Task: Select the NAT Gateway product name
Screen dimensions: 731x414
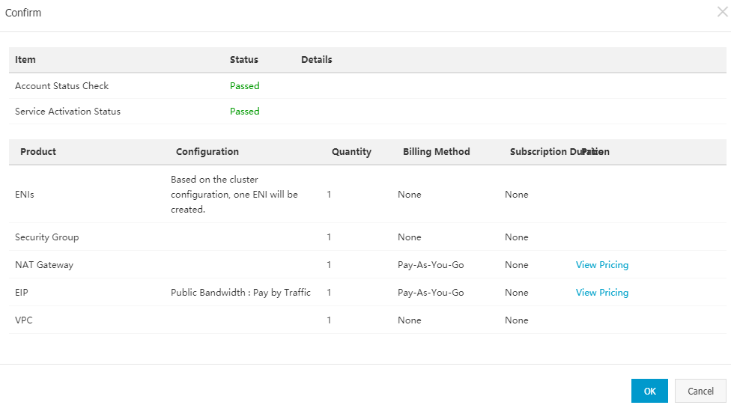Action: [44, 265]
